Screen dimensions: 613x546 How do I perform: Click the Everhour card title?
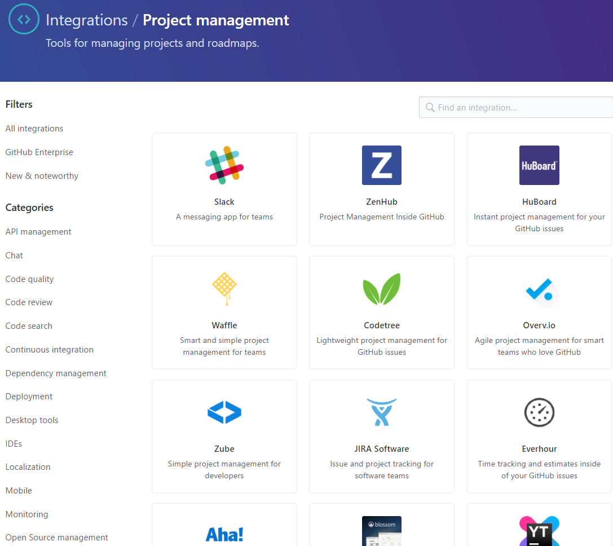pos(539,449)
